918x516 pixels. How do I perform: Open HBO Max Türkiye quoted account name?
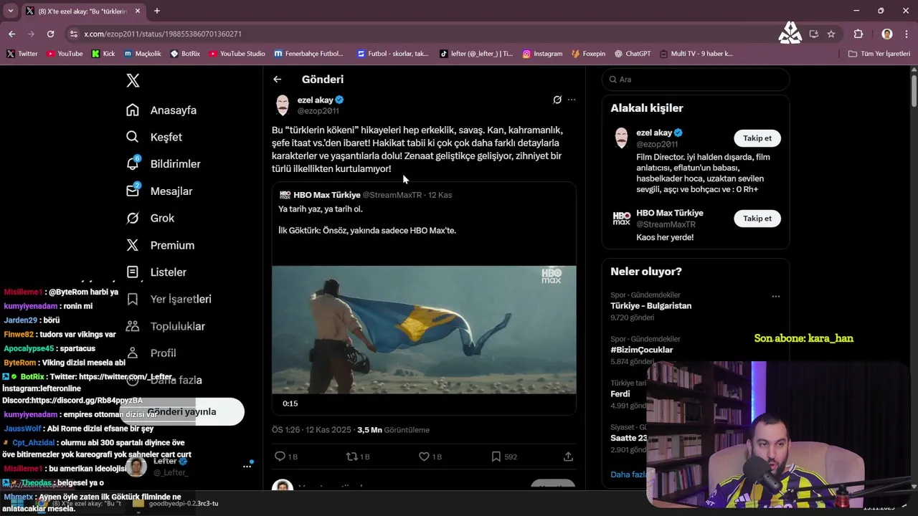coord(326,195)
